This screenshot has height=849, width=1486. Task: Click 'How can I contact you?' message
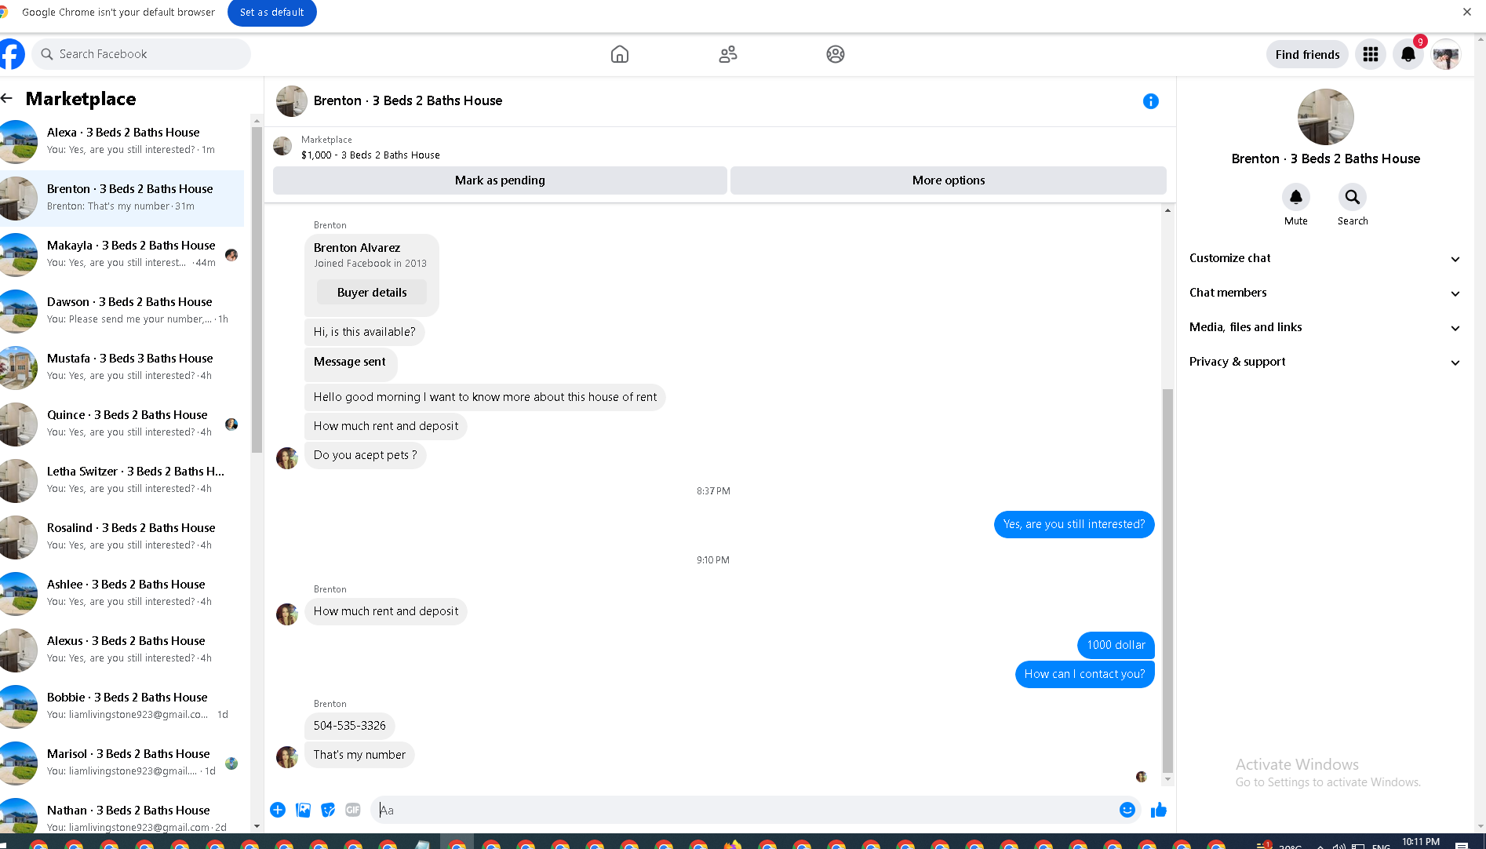click(x=1084, y=674)
